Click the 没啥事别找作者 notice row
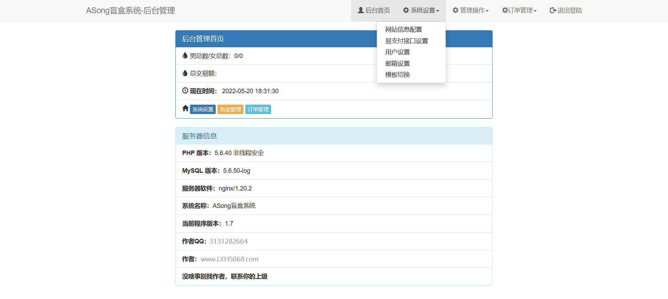Screen dimensions: 668x299 coord(334,276)
